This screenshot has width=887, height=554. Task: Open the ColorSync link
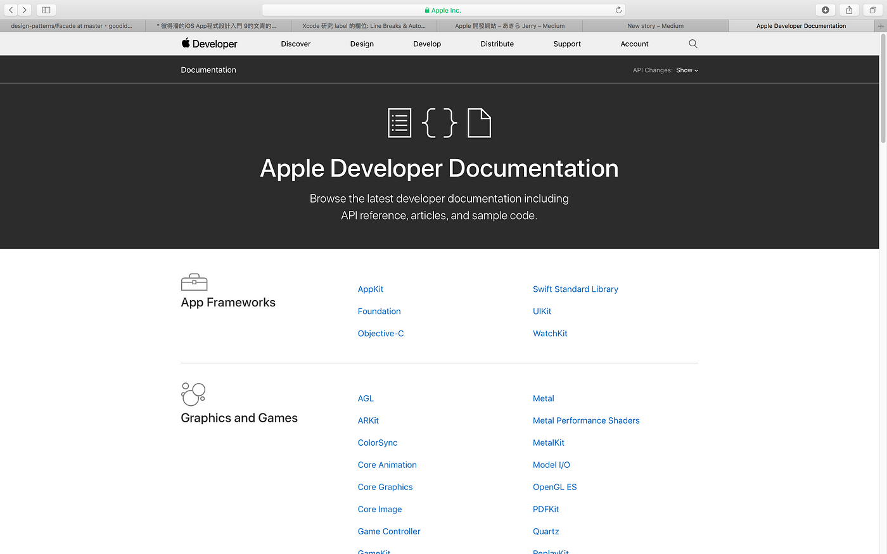[378, 443]
